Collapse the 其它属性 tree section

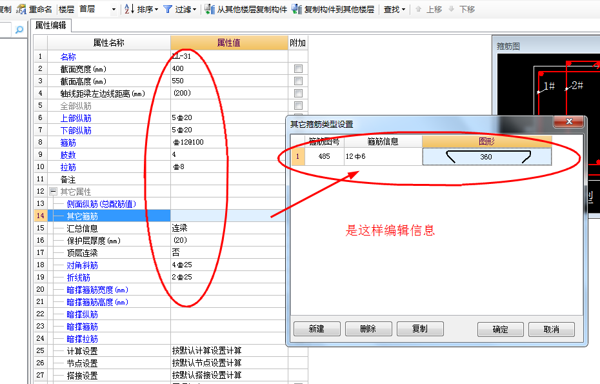54,192
